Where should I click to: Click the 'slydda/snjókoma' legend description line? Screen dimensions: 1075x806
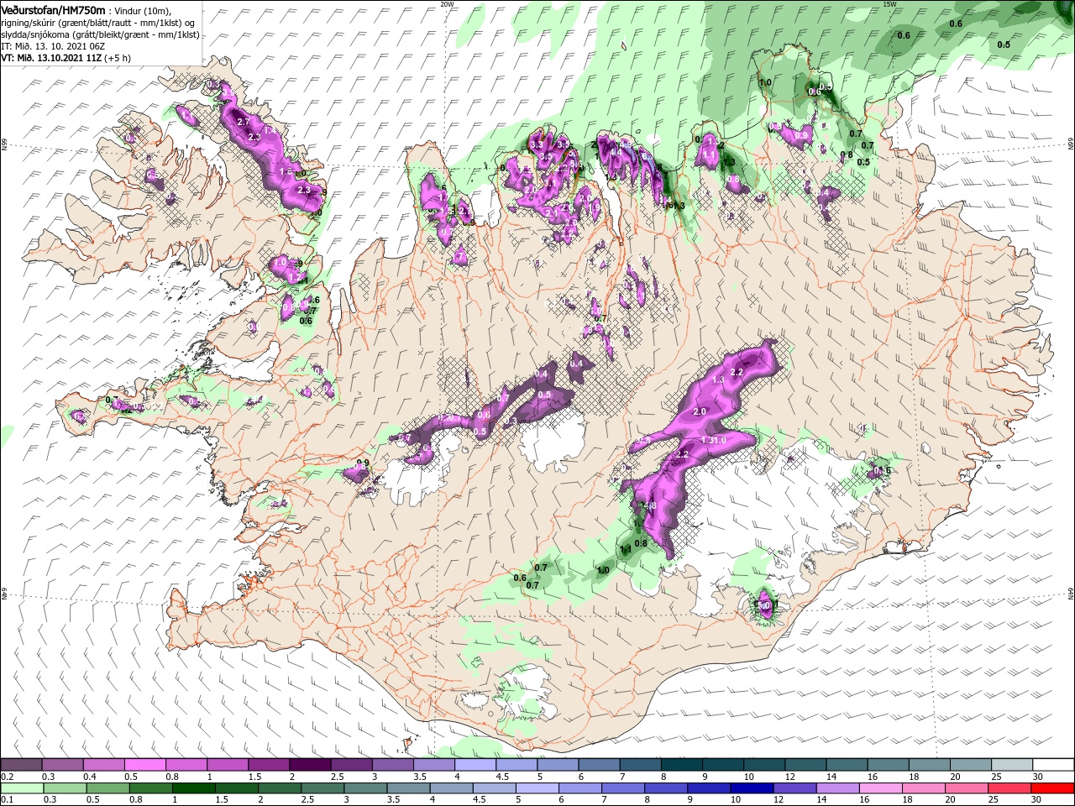[100, 34]
